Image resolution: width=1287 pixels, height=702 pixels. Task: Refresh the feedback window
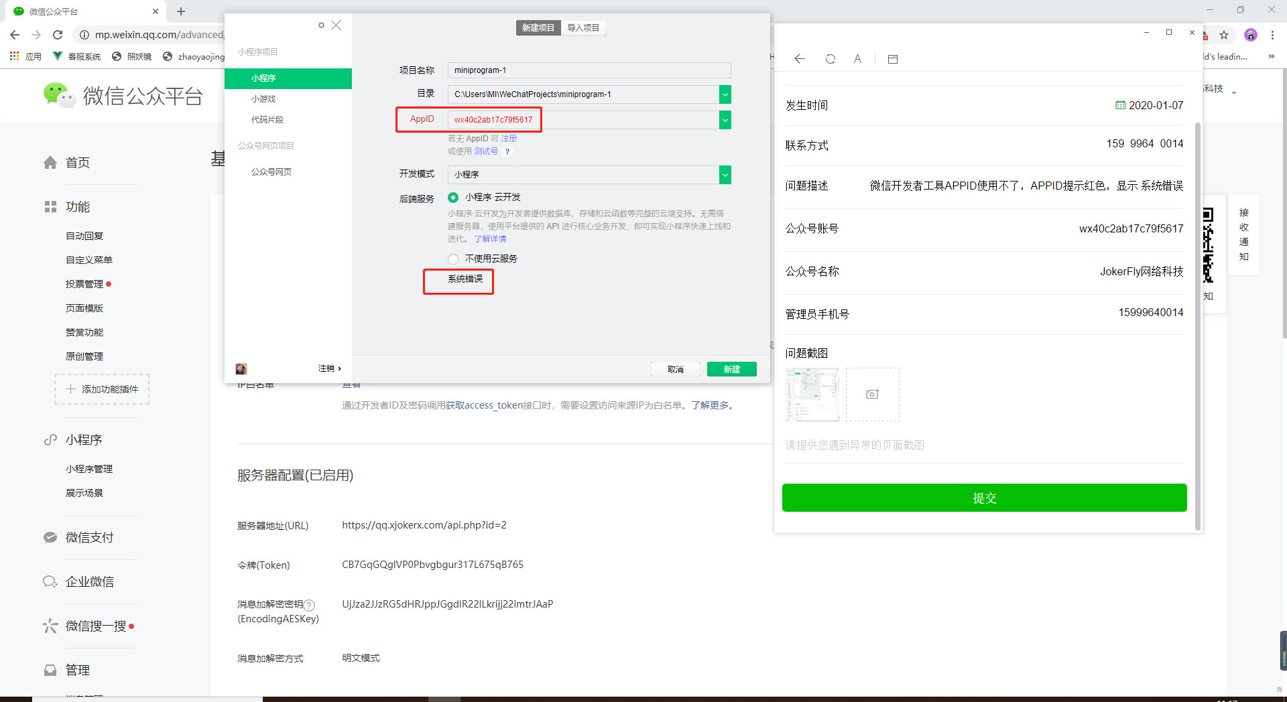[x=831, y=59]
